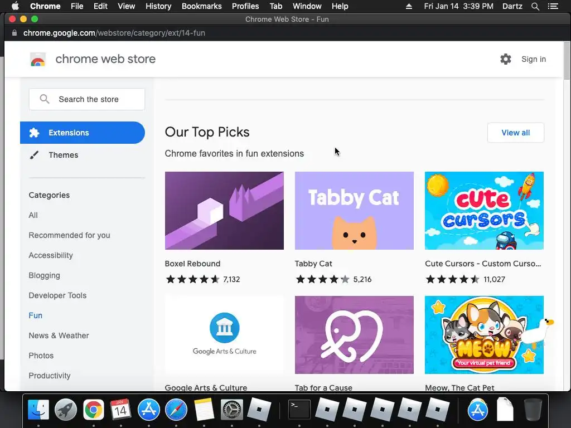
Task: Select the Blogging category
Action: [x=45, y=275]
